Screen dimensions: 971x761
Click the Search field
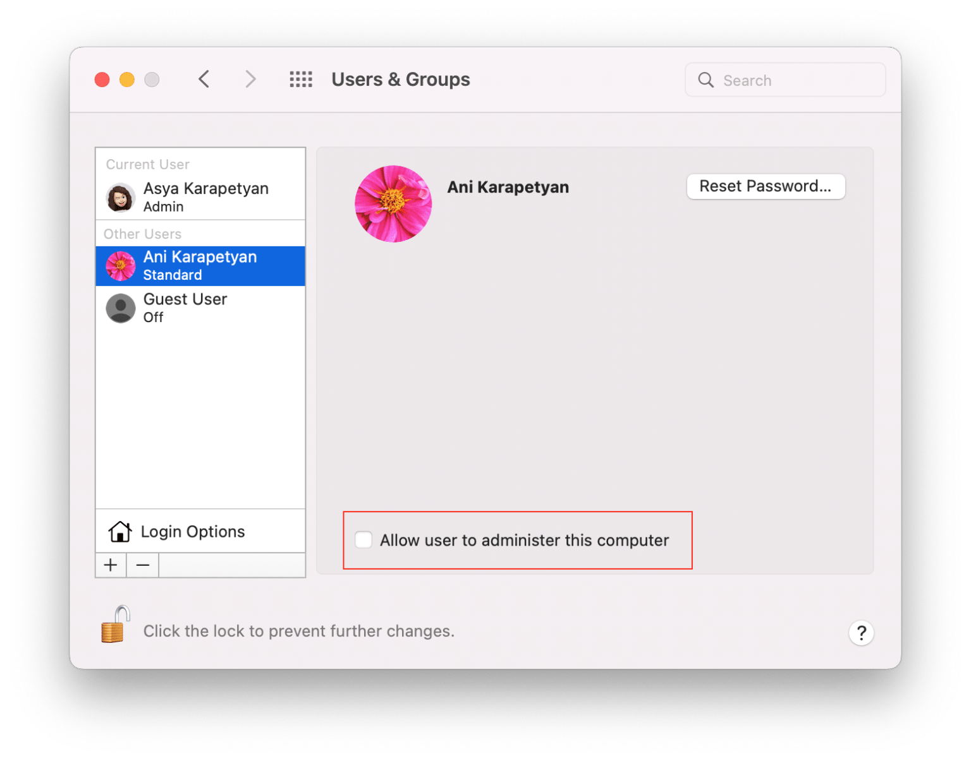point(785,80)
